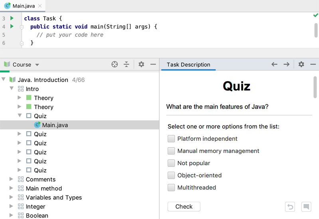Check the Multithreaded option
The width and height of the screenshot is (319, 219).
pos(171,187)
